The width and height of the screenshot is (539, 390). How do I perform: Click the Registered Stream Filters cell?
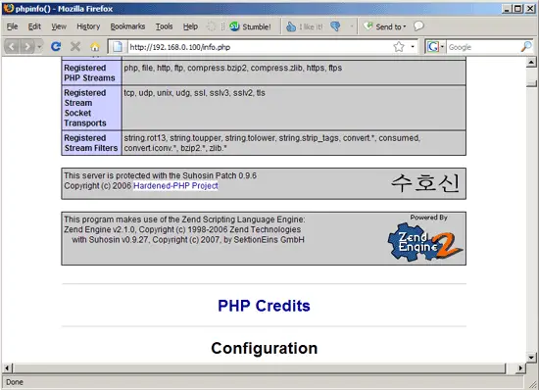coord(91,143)
